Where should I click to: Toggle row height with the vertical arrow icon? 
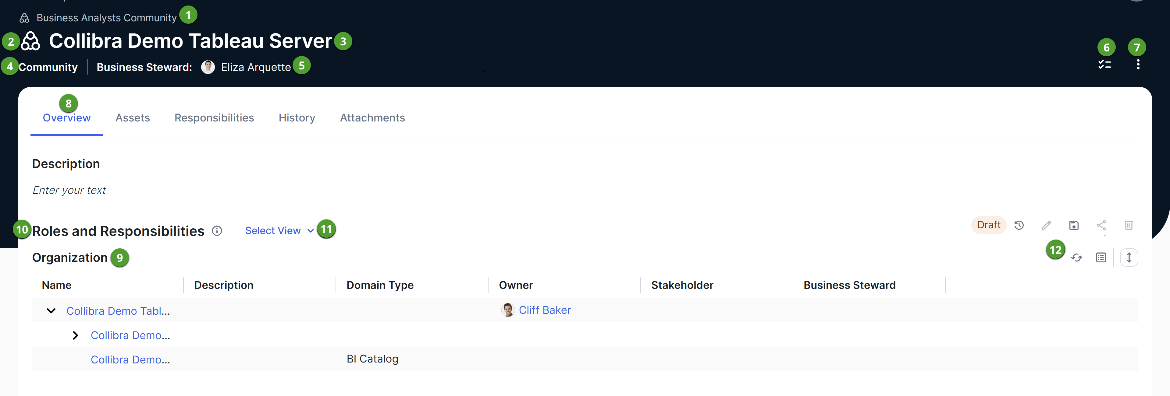click(x=1129, y=258)
